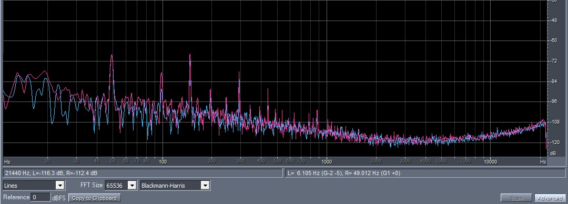This screenshot has height=204, width=568.
Task: Click the spectrum peak at 100 Hz
Action: pyautogui.click(x=161, y=74)
